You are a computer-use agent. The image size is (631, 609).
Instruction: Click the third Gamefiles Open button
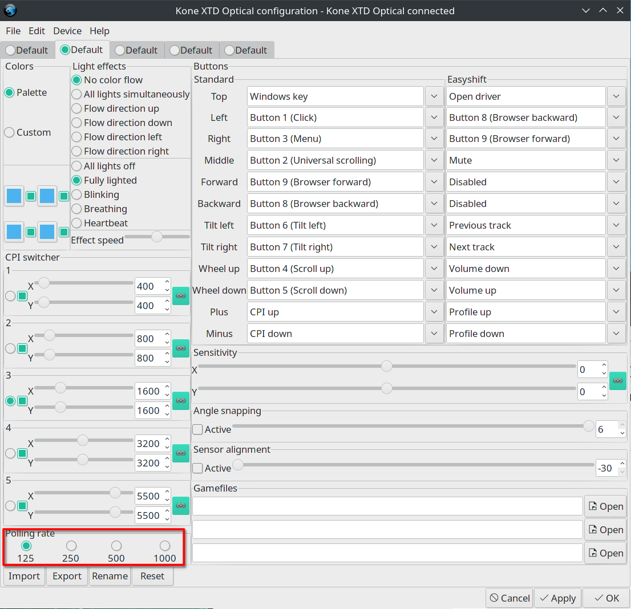coord(606,553)
